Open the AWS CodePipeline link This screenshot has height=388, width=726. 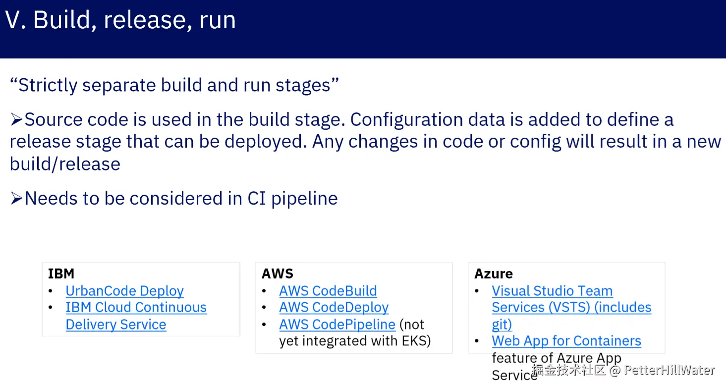coord(337,325)
